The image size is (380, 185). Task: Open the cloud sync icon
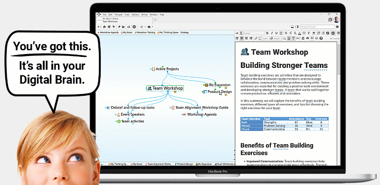pos(149,27)
